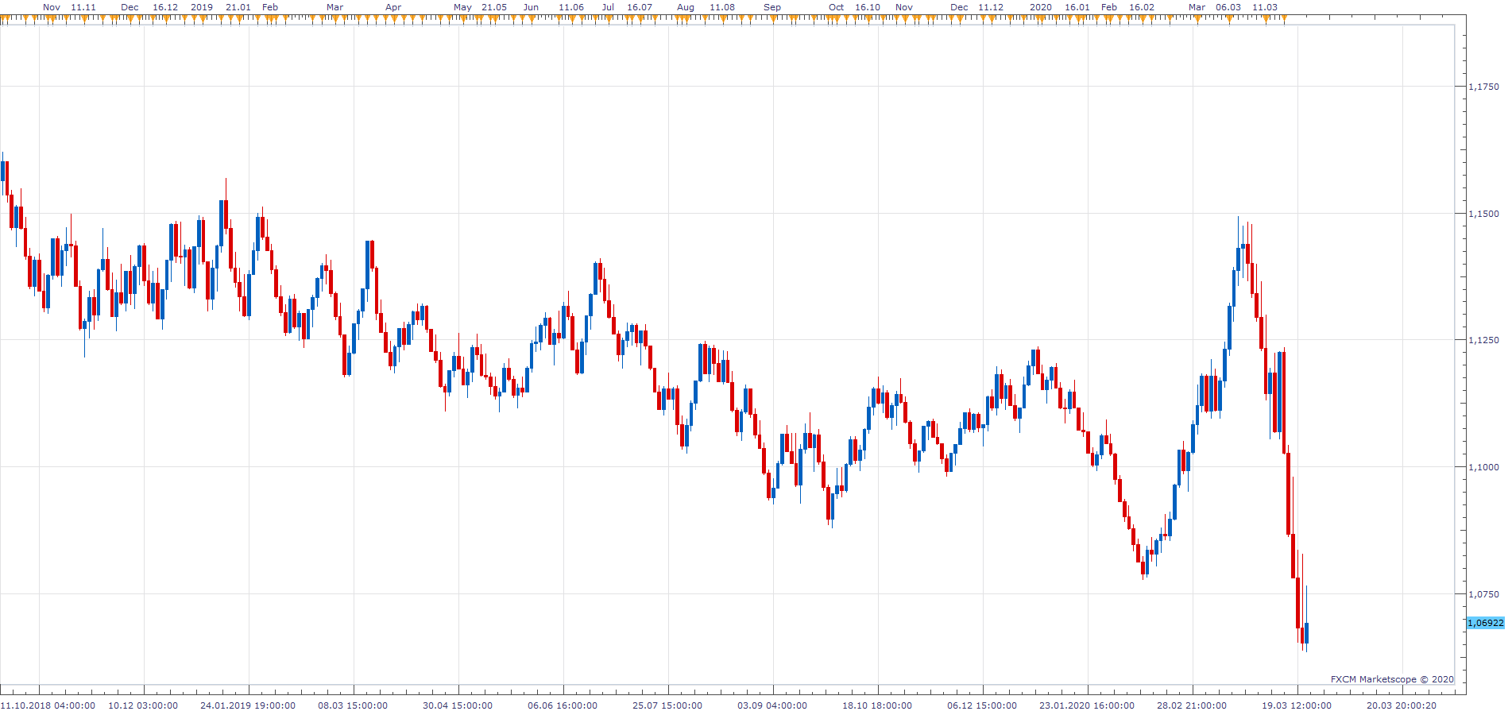
Task: Click the 2019 year marker on top timeline
Action: (x=202, y=7)
